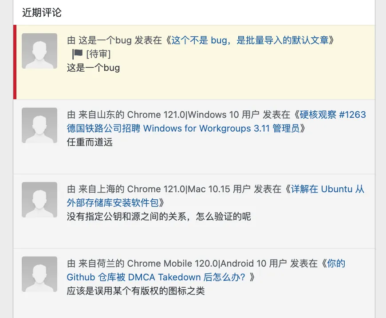The width and height of the screenshot is (386, 318).
Task: Click the comment 应该是误用某个有版权的图标之类
Action: tap(136, 291)
